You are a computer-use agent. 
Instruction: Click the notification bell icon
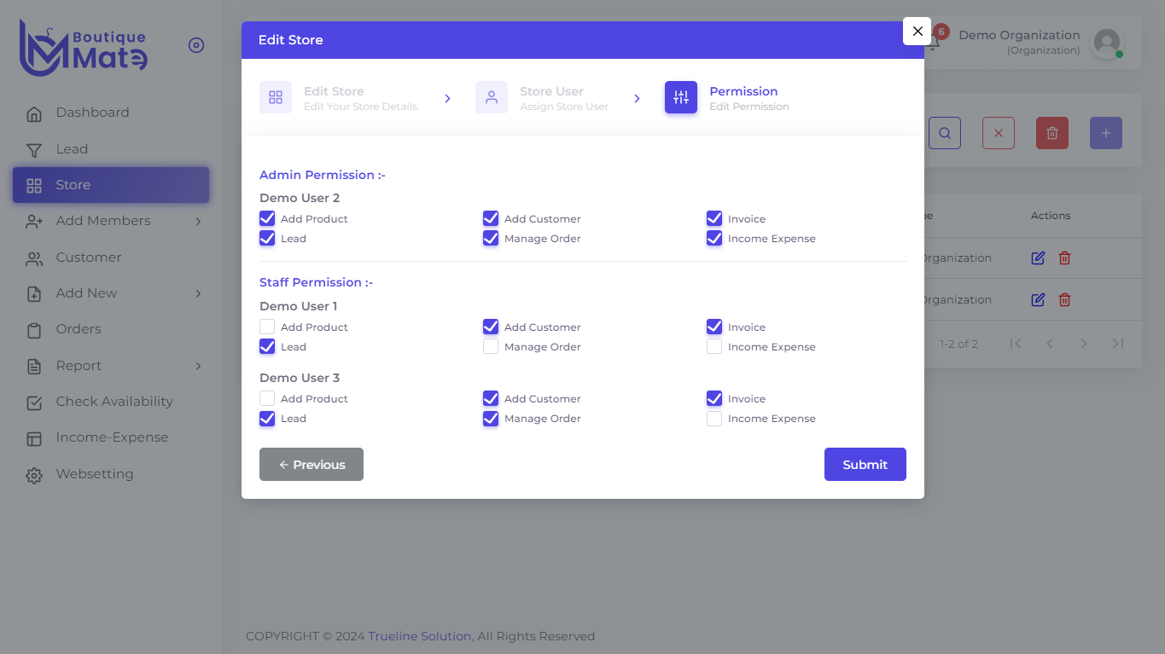[x=933, y=42]
